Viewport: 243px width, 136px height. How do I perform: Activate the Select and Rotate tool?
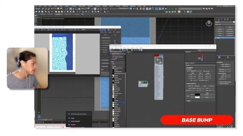coord(74,9)
